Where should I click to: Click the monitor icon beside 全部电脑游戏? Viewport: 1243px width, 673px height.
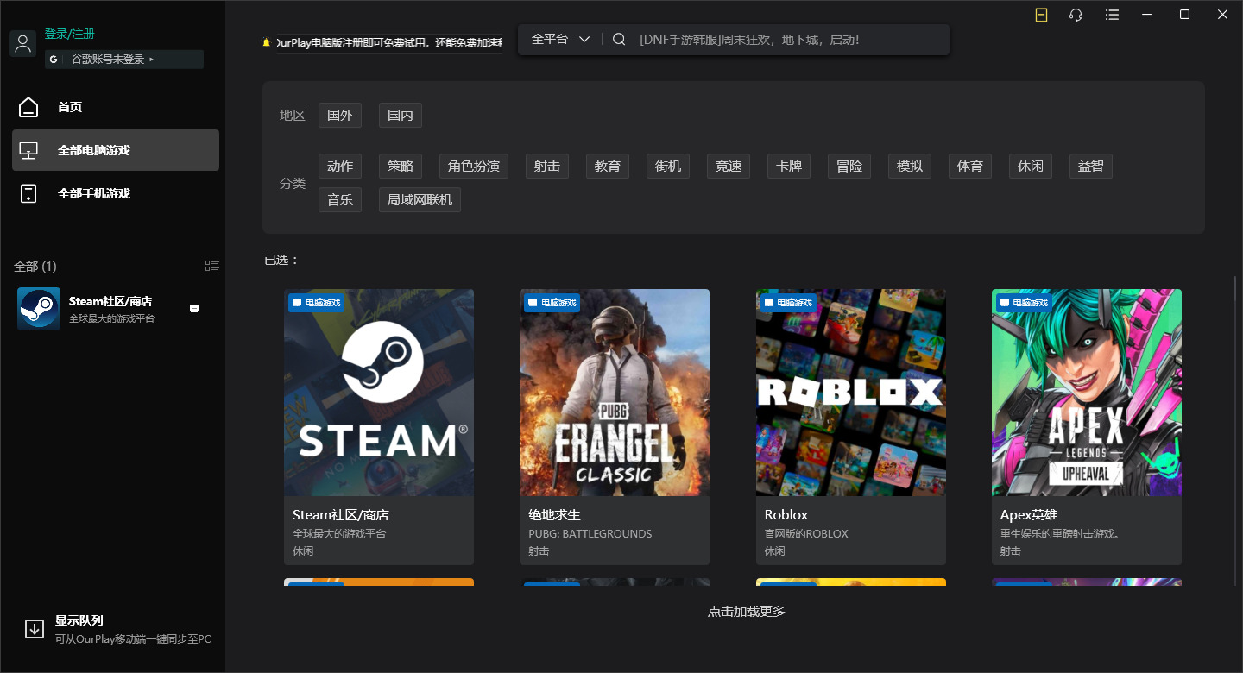[28, 148]
